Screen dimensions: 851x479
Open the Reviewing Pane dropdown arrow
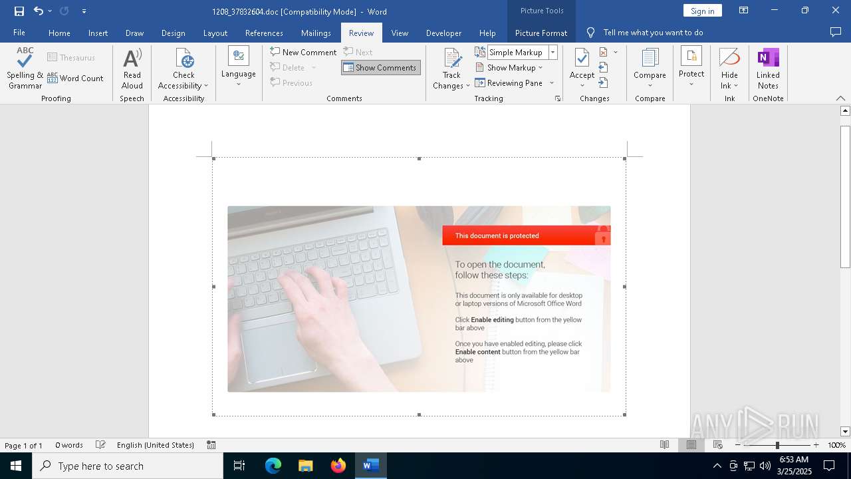tap(552, 83)
